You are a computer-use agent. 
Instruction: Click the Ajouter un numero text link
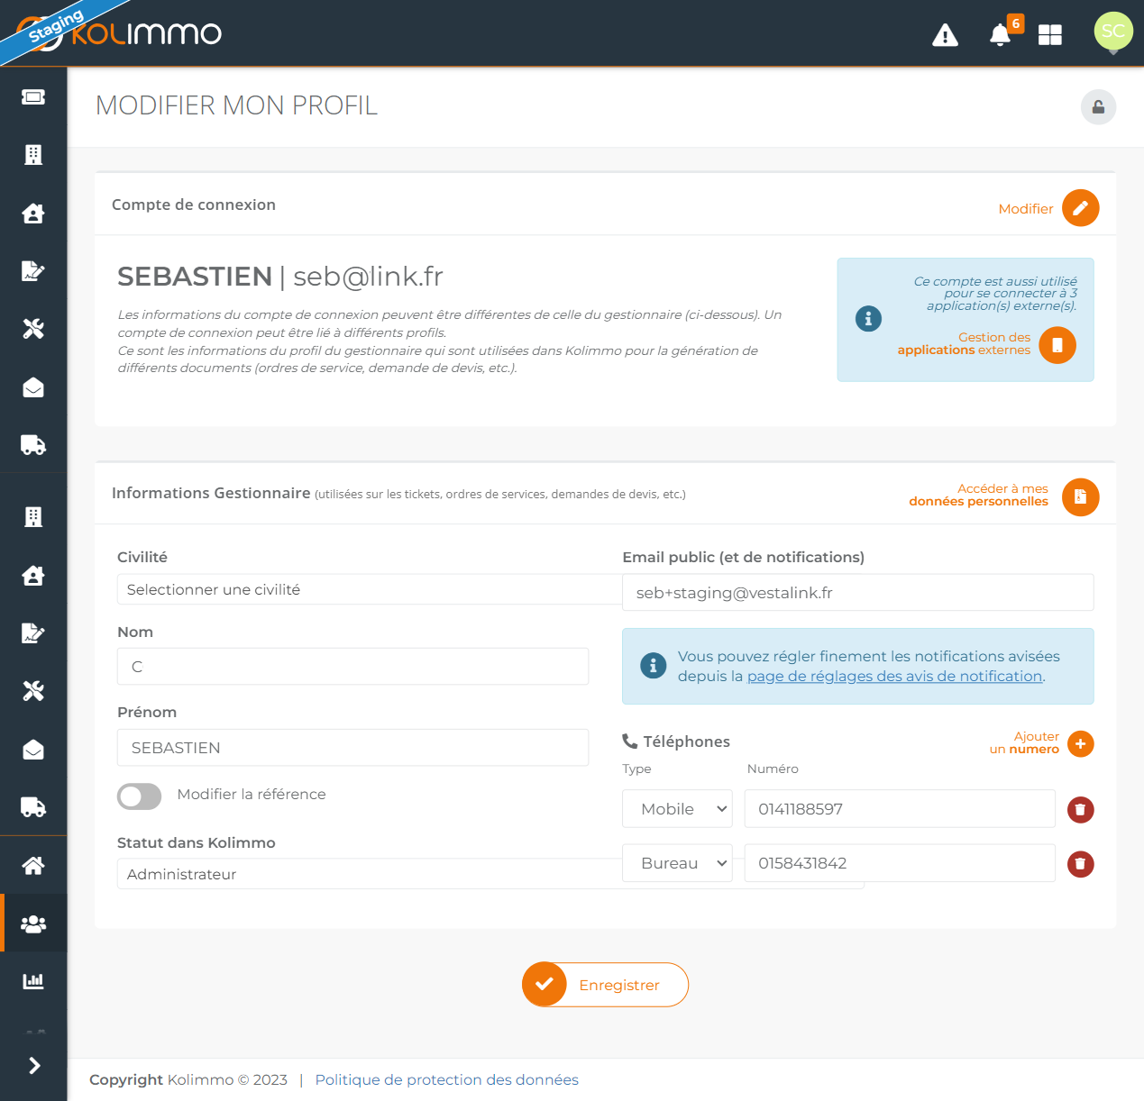[x=1024, y=743]
